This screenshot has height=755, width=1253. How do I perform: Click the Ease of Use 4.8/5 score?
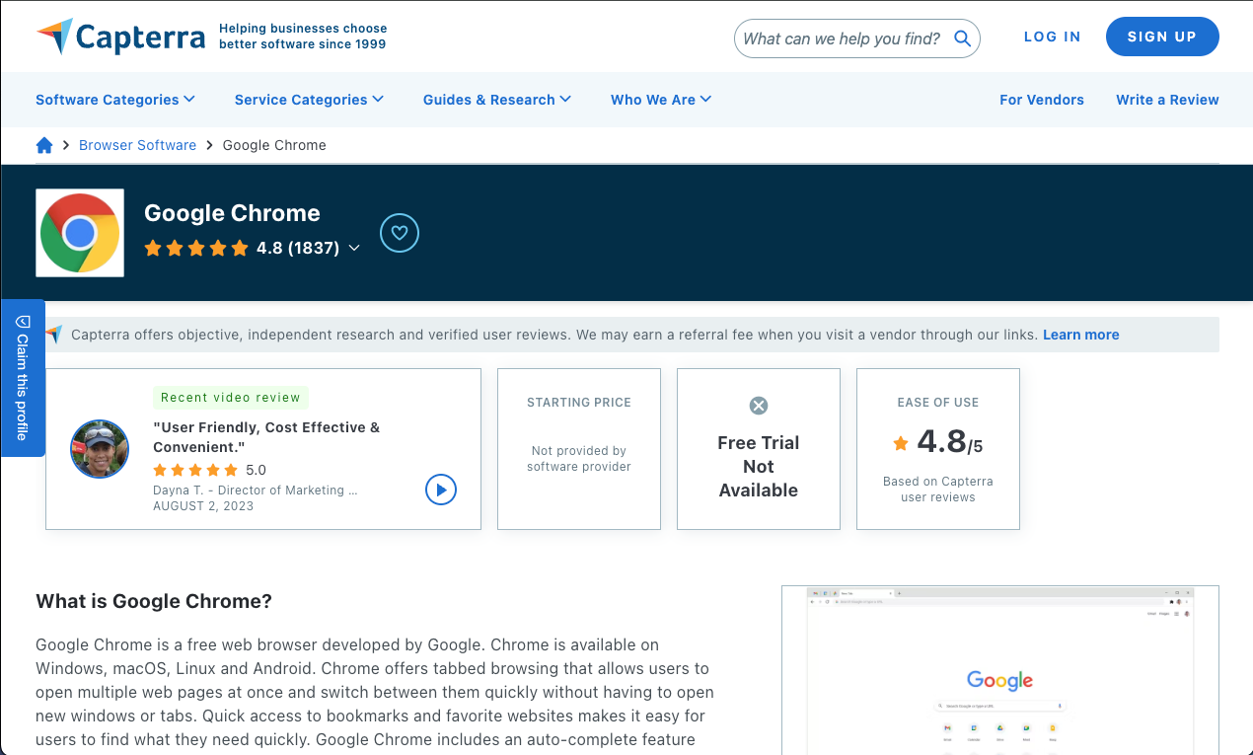point(950,442)
